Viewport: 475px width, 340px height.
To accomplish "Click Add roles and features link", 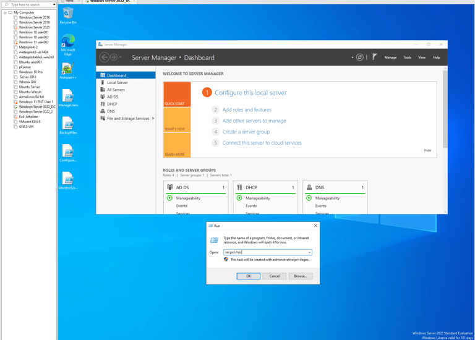I will pos(247,109).
